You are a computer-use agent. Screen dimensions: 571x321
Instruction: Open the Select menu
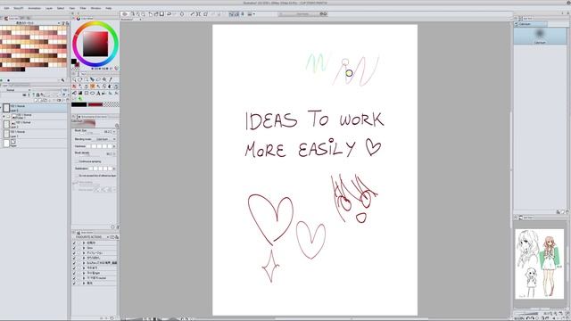(61, 8)
